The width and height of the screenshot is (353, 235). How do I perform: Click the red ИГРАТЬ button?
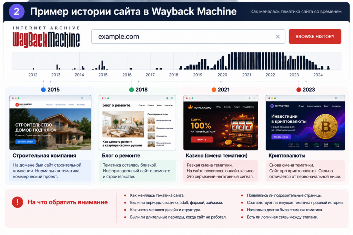(x=201, y=139)
